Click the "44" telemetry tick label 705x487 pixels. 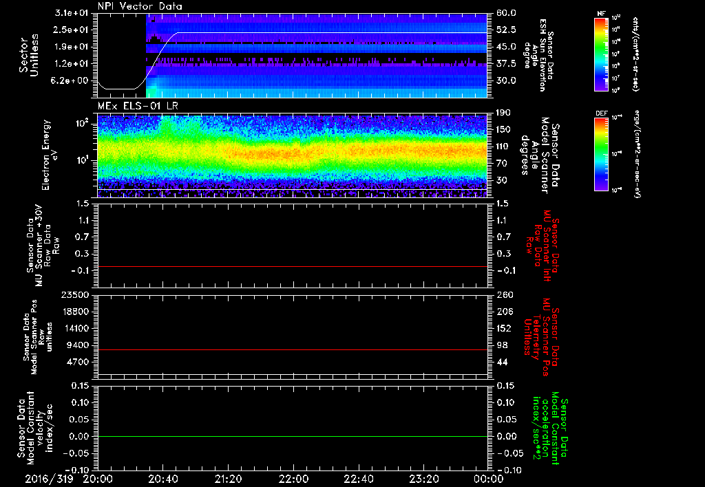(x=502, y=362)
